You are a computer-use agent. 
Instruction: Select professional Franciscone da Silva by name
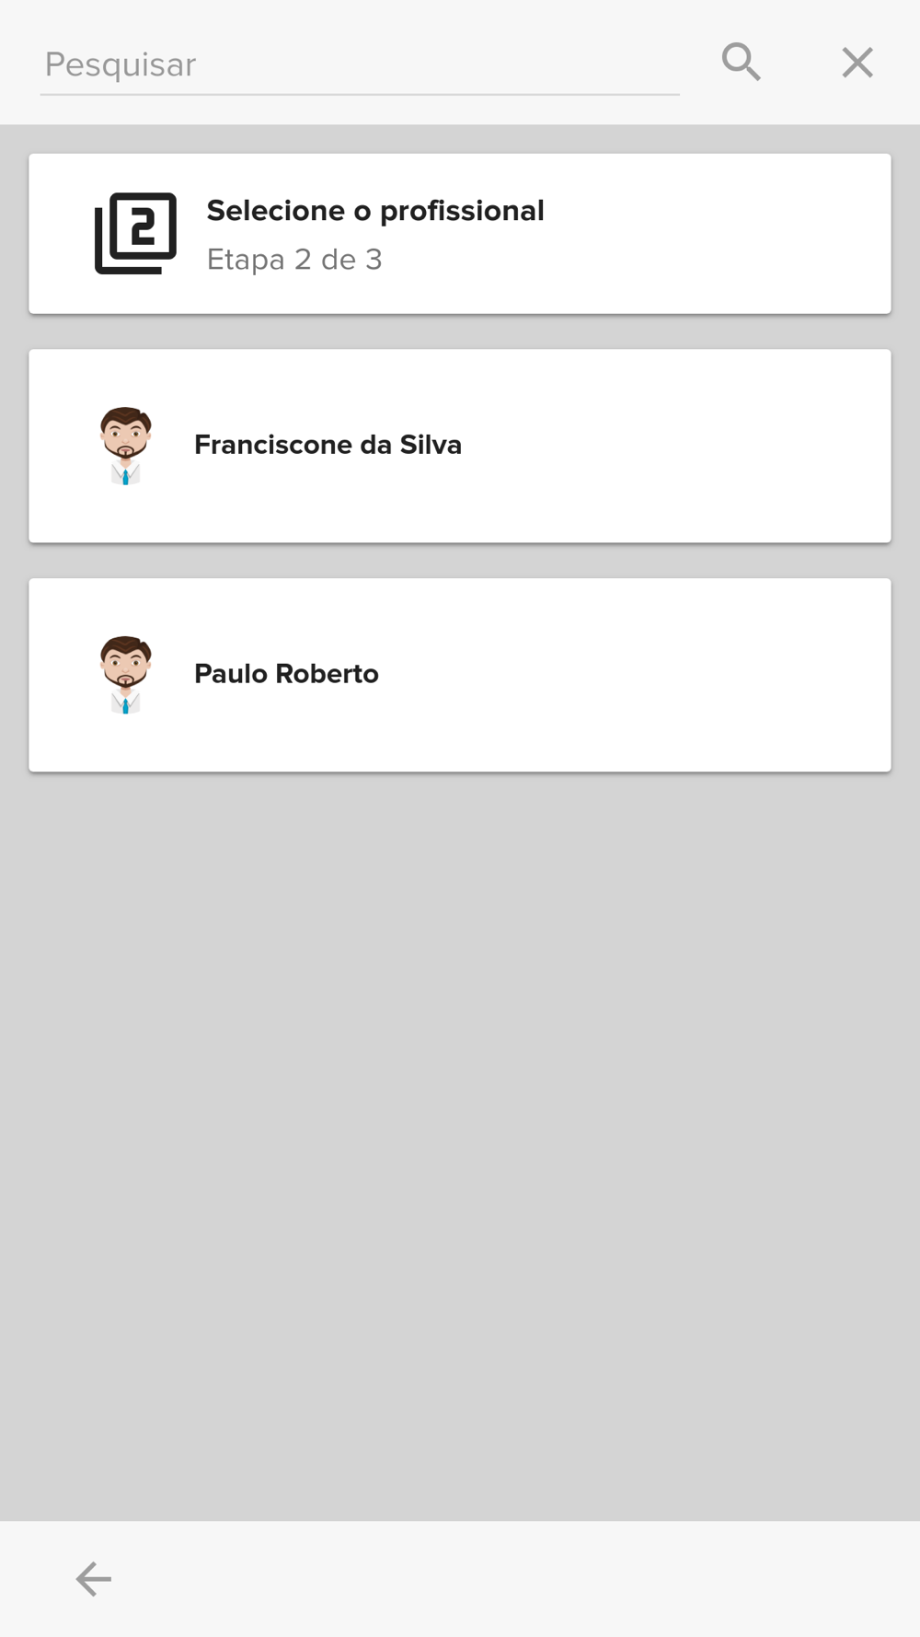point(328,445)
